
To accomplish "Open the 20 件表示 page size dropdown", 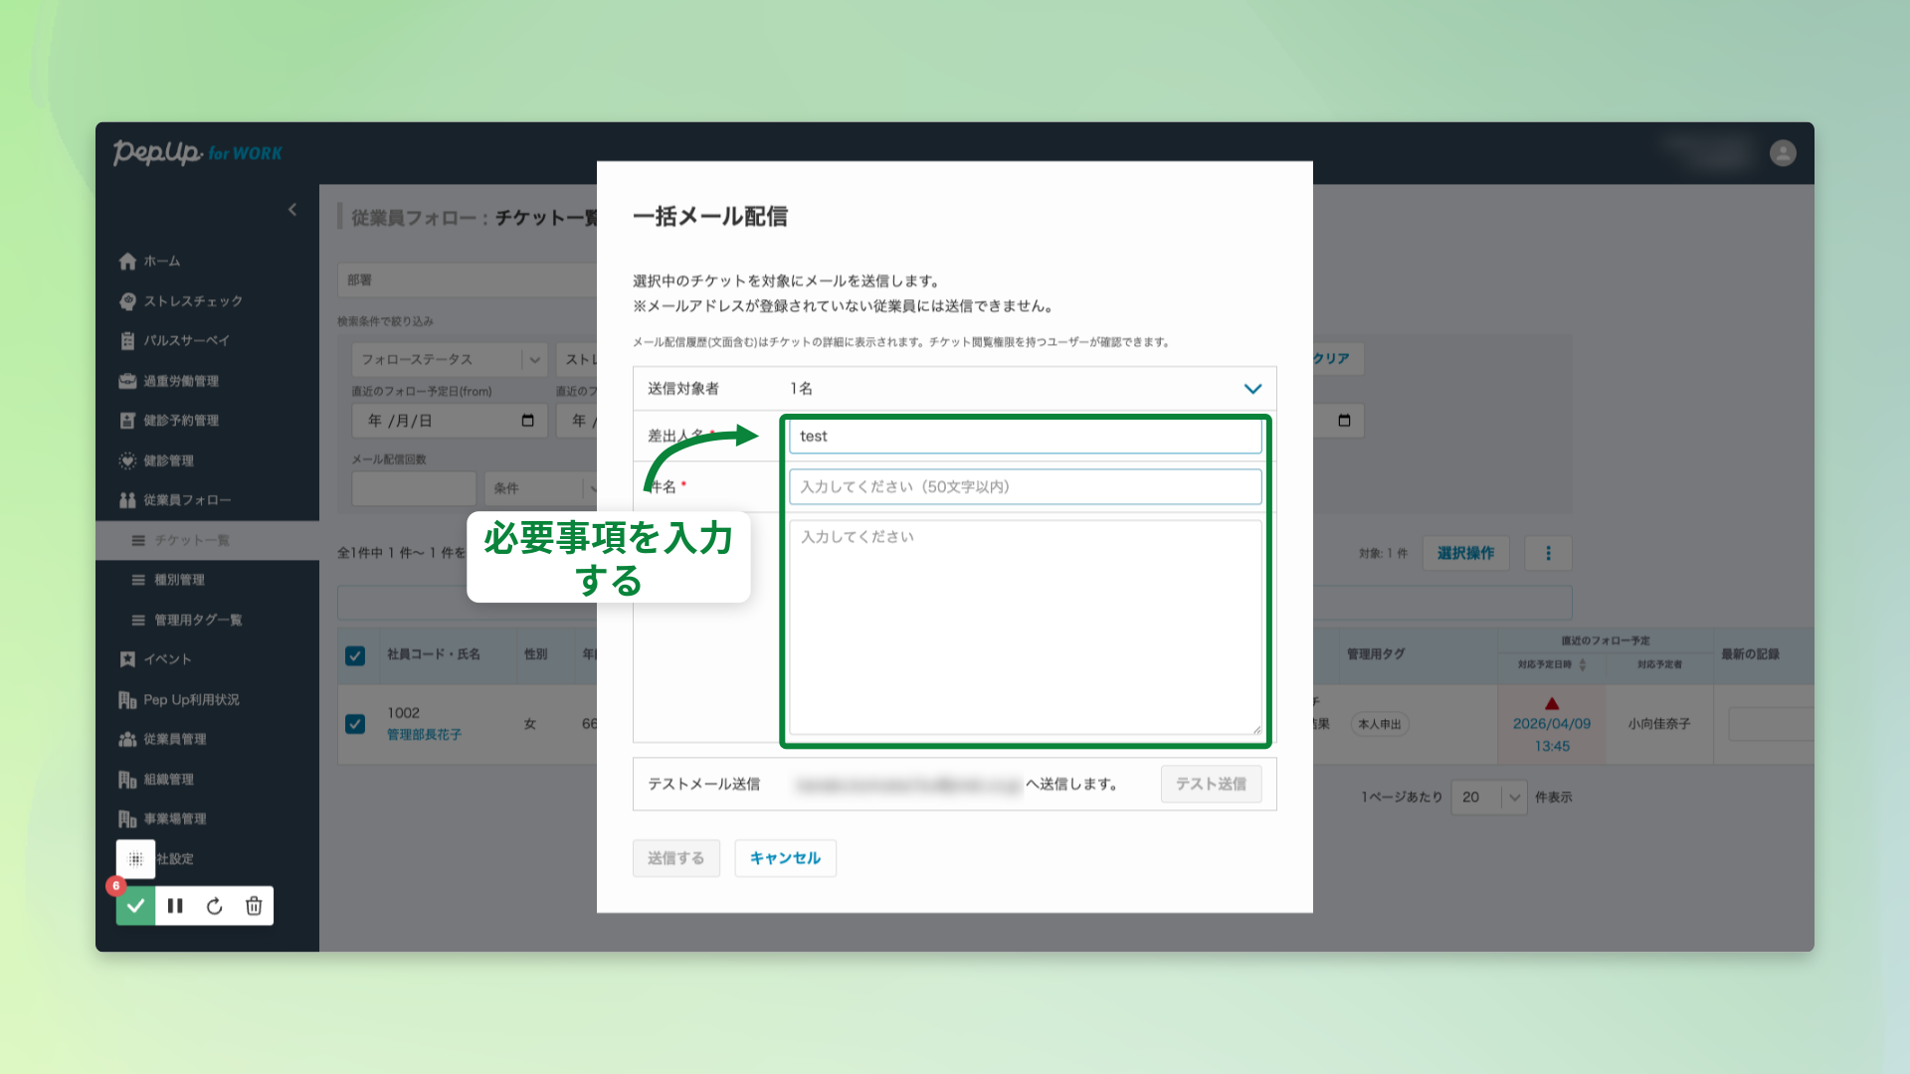I will click(x=1489, y=798).
